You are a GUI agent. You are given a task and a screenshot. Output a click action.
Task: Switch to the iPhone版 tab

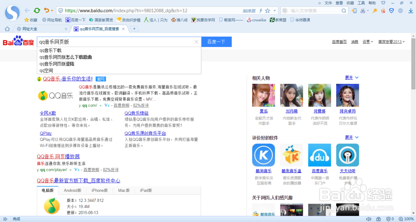tap(99, 190)
